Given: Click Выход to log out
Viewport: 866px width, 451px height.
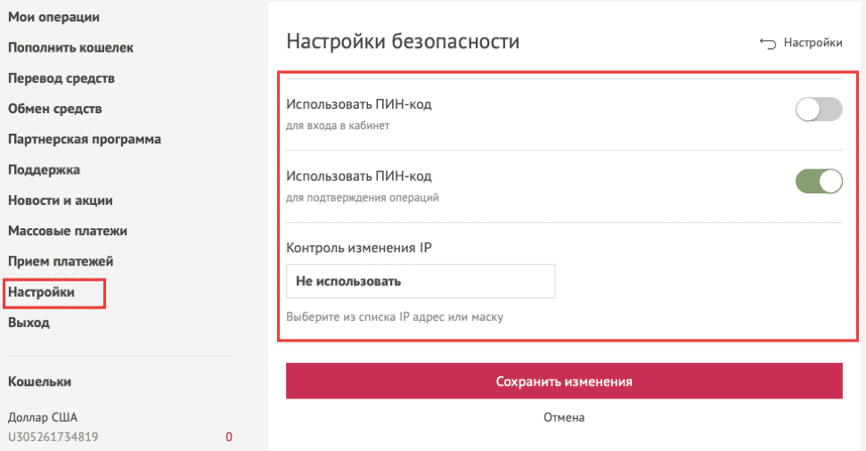Looking at the screenshot, I should point(29,323).
